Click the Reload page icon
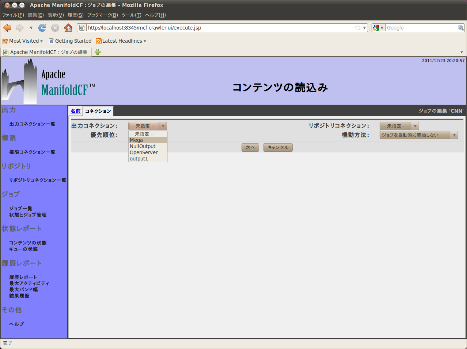The image size is (467, 349). 42,28
